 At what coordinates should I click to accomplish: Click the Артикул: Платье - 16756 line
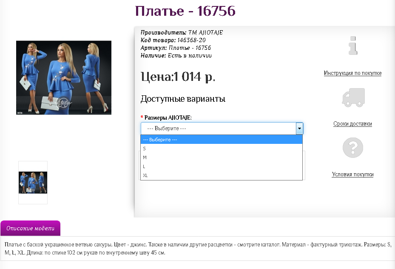click(x=176, y=48)
